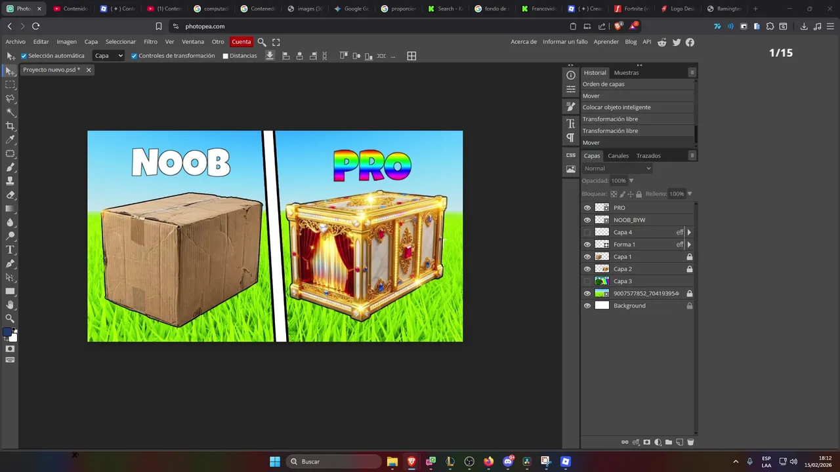
Task: Select the Rectangle shape tool
Action: [x=10, y=291]
